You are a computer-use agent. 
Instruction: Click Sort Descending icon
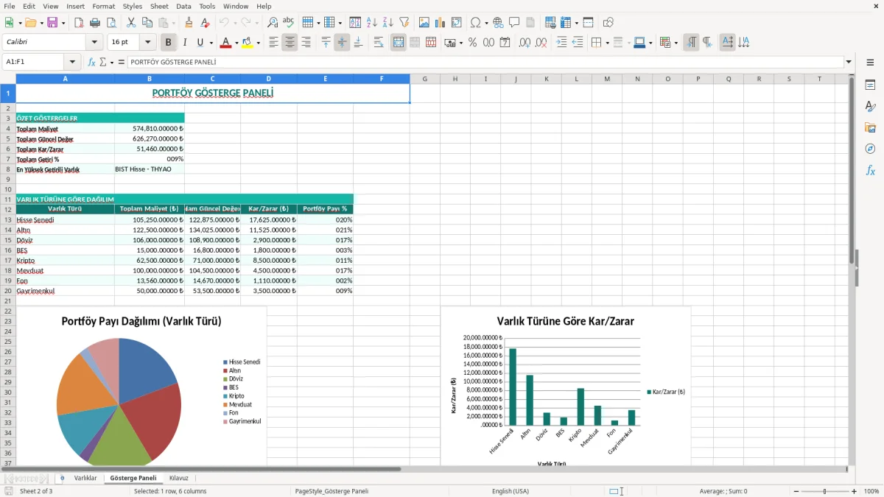387,23
